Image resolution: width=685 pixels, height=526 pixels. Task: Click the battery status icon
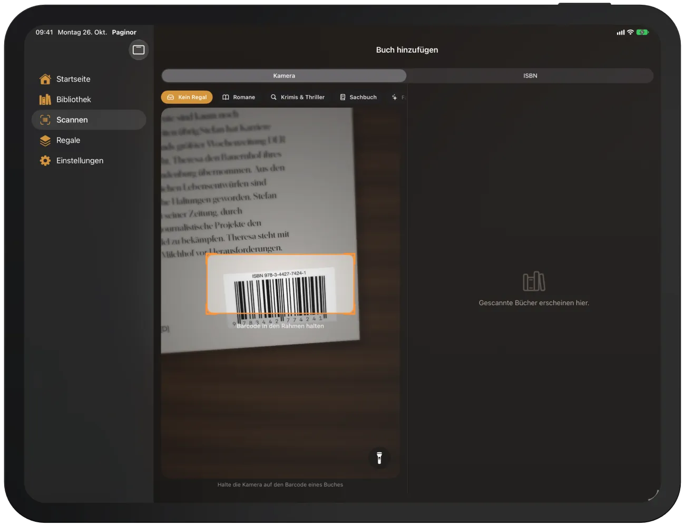[642, 32]
